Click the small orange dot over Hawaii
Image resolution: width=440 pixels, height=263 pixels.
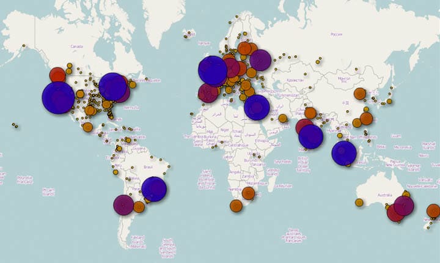15,126
